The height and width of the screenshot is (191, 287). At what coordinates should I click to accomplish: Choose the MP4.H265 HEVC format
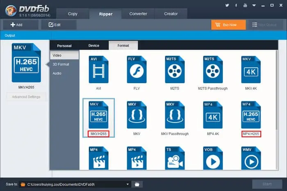pos(251,115)
